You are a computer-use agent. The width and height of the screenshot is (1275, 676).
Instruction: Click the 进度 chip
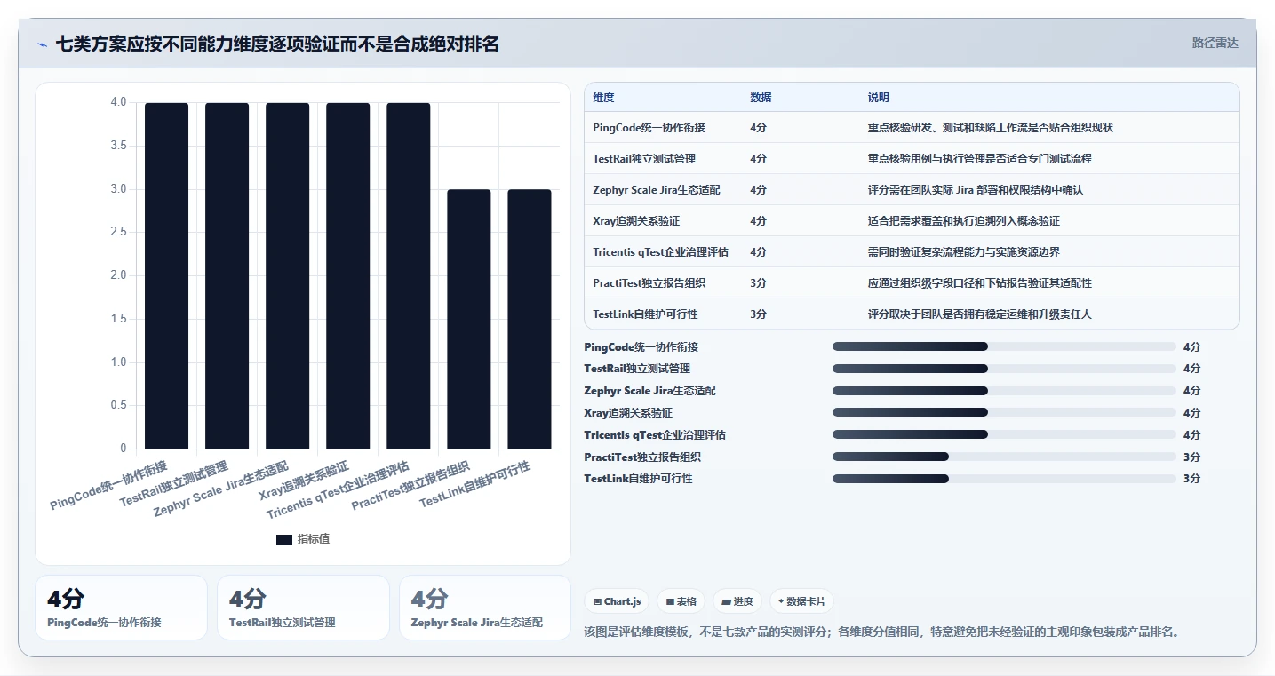(x=737, y=601)
